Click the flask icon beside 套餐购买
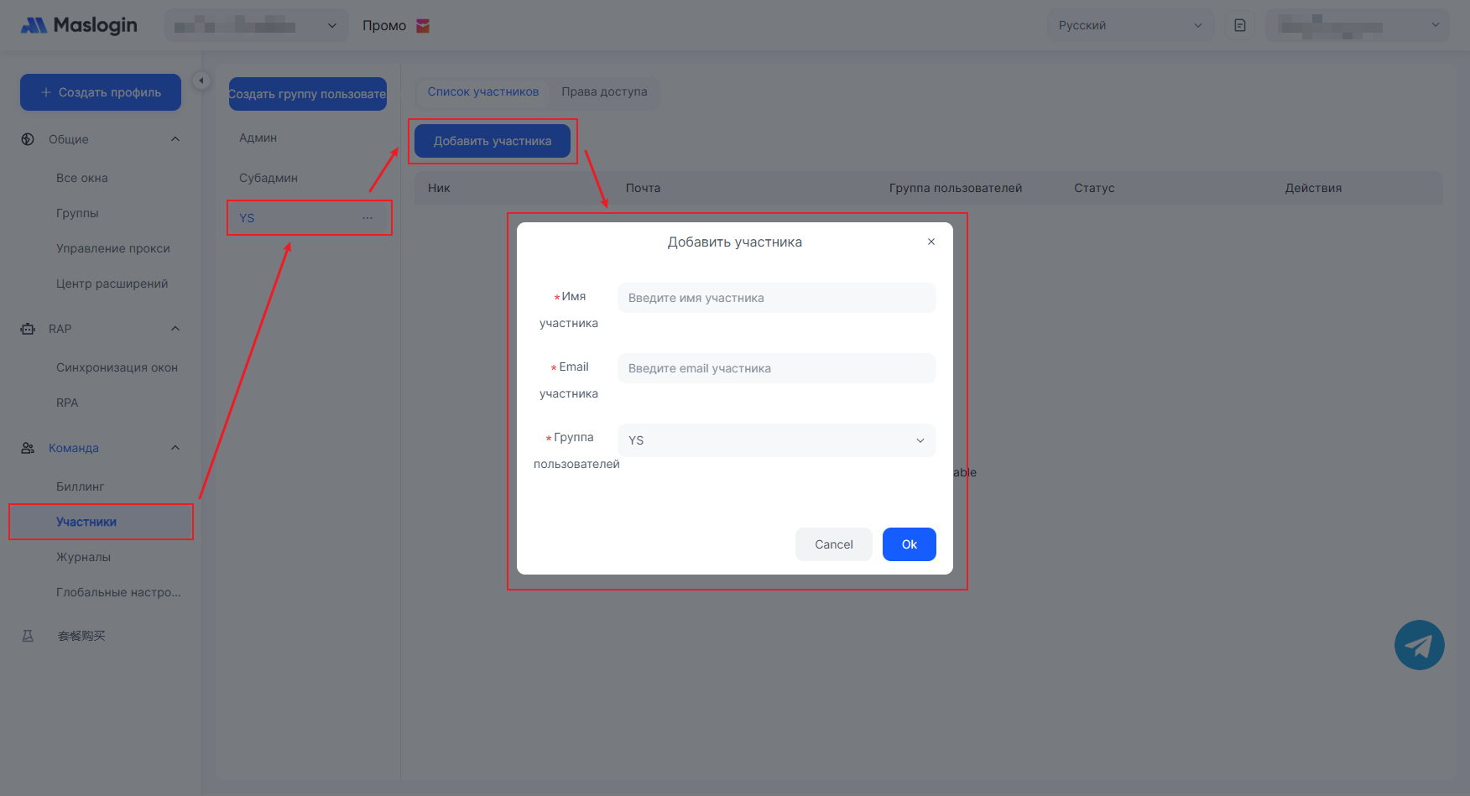 [28, 636]
